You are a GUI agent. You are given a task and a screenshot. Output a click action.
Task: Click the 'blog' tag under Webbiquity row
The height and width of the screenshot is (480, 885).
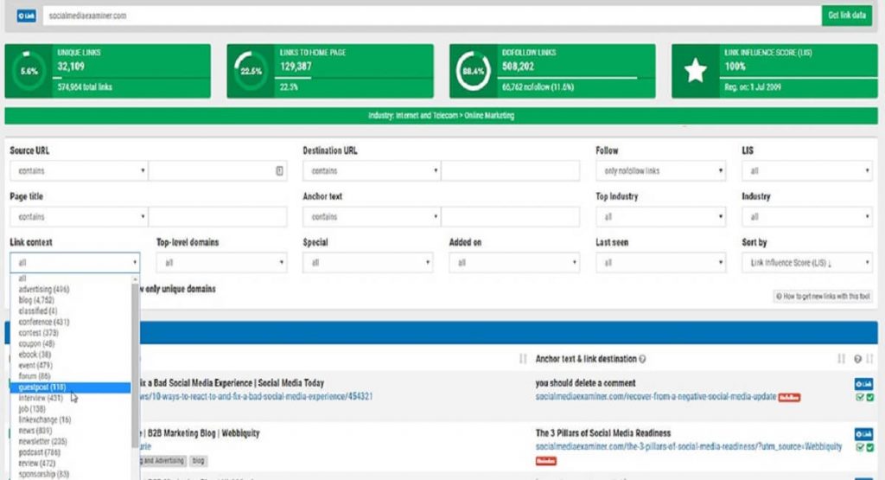point(198,461)
